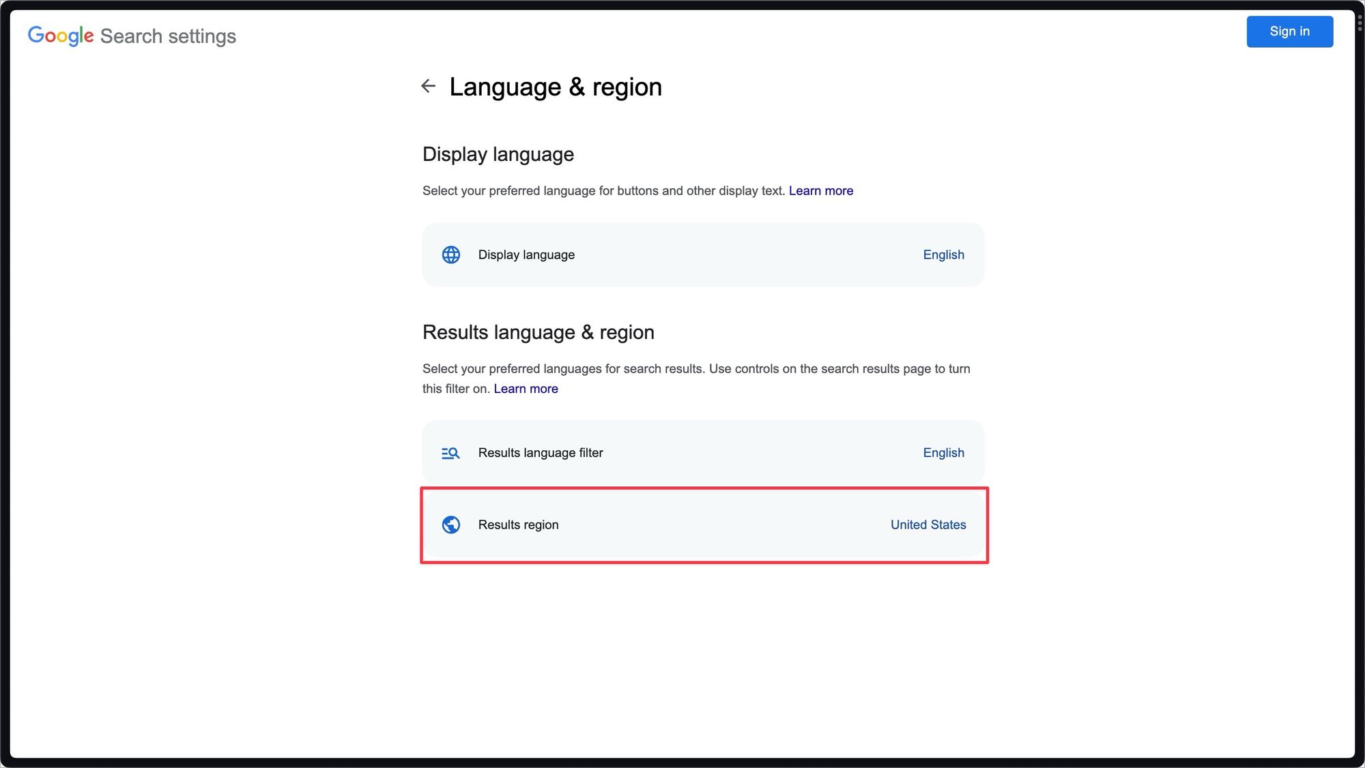Click the search filter icon next to Results language filter
The image size is (1365, 768).
point(450,452)
